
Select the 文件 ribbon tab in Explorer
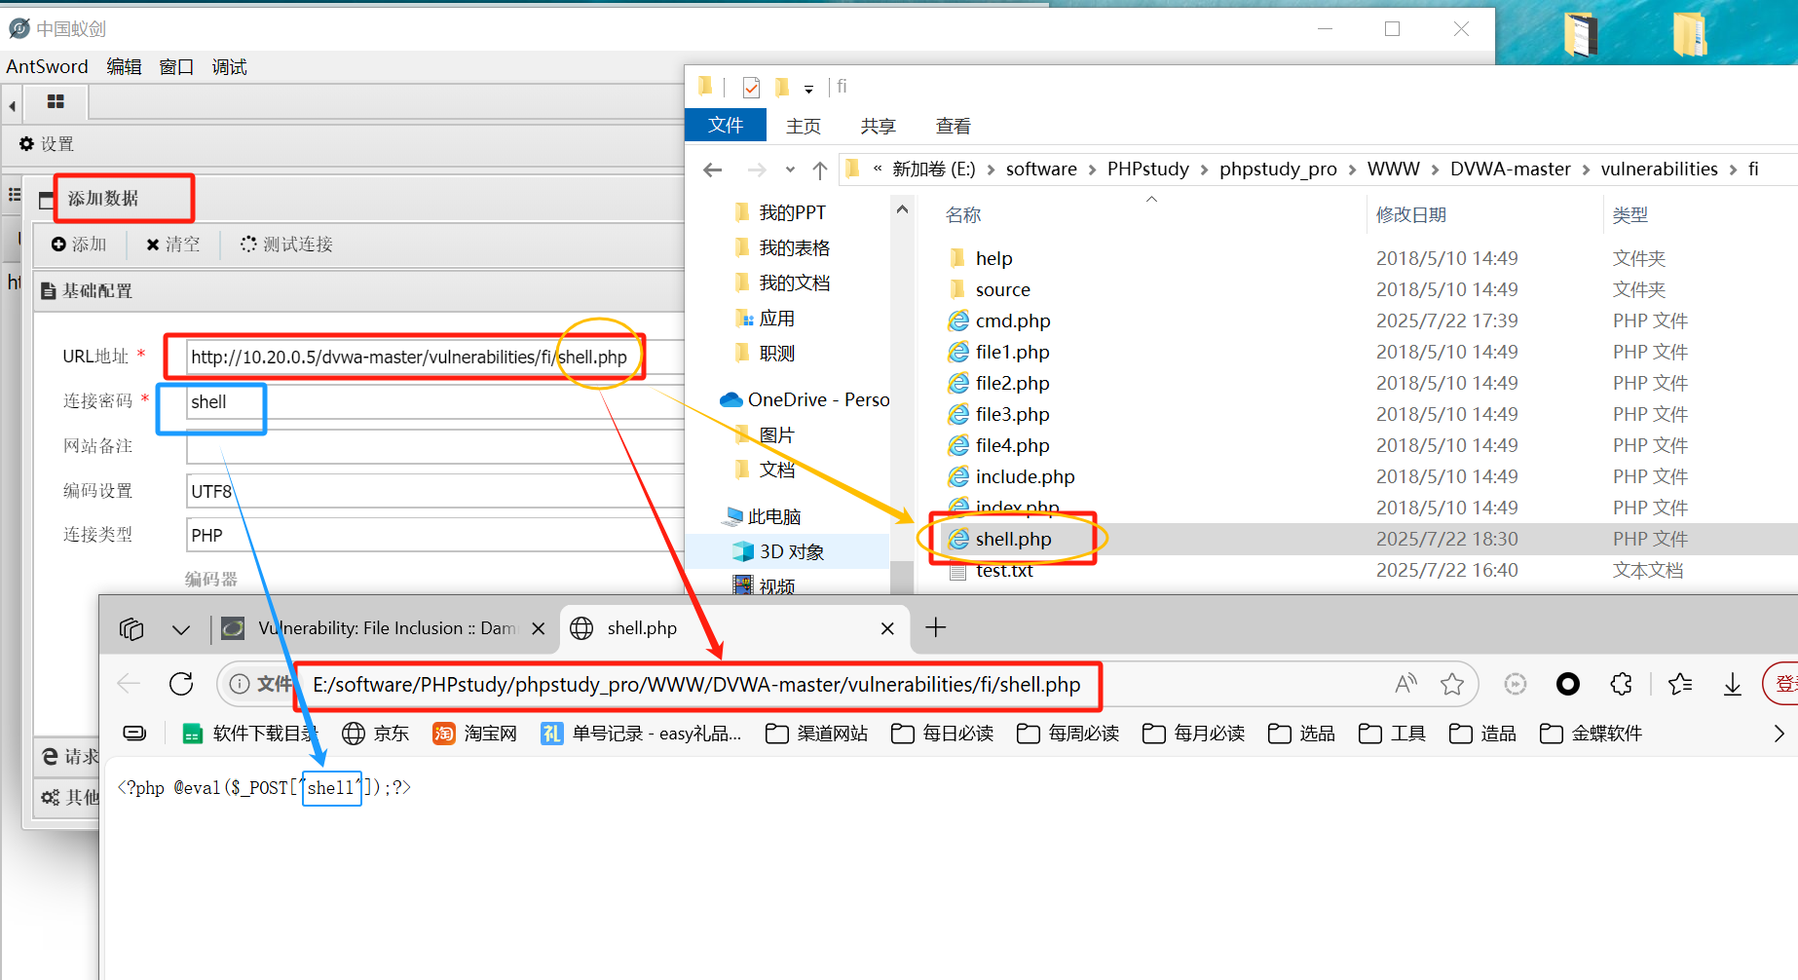pyautogui.click(x=726, y=125)
